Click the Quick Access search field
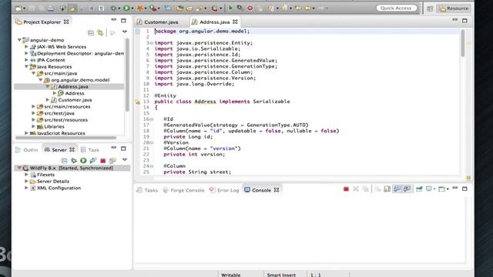 (396, 8)
